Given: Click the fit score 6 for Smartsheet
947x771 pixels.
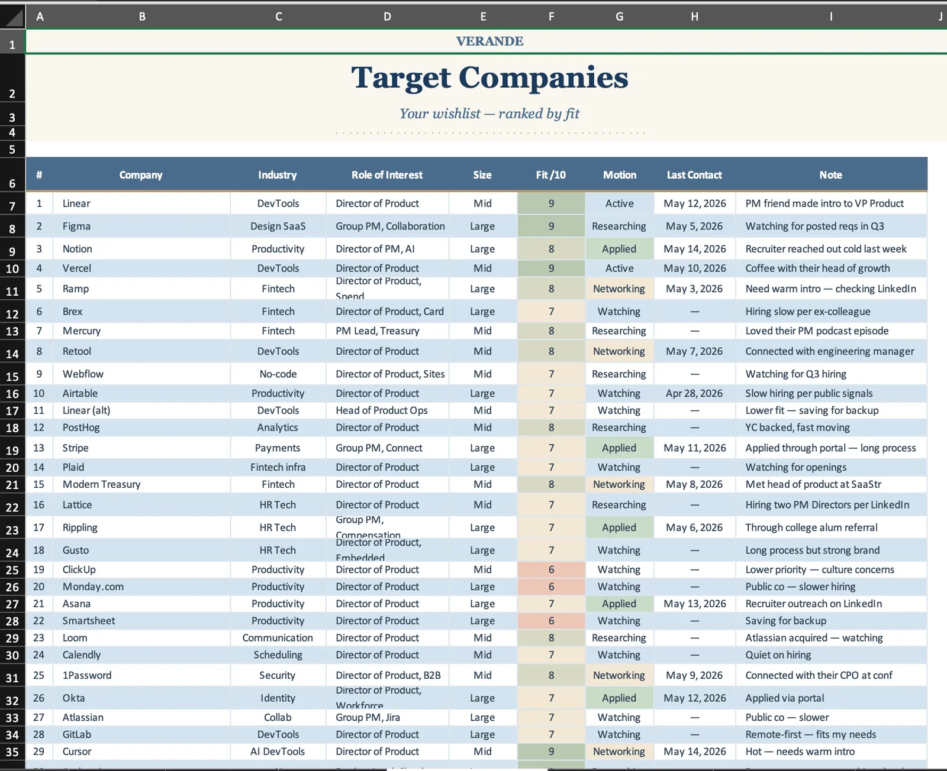Looking at the screenshot, I should point(551,621).
